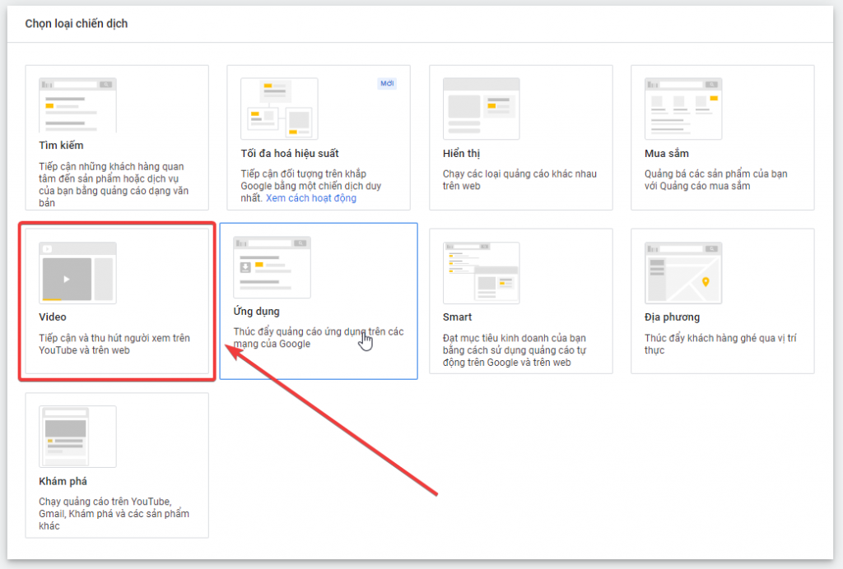Click the Tìm kiếm campaign illustration icon

point(77,105)
